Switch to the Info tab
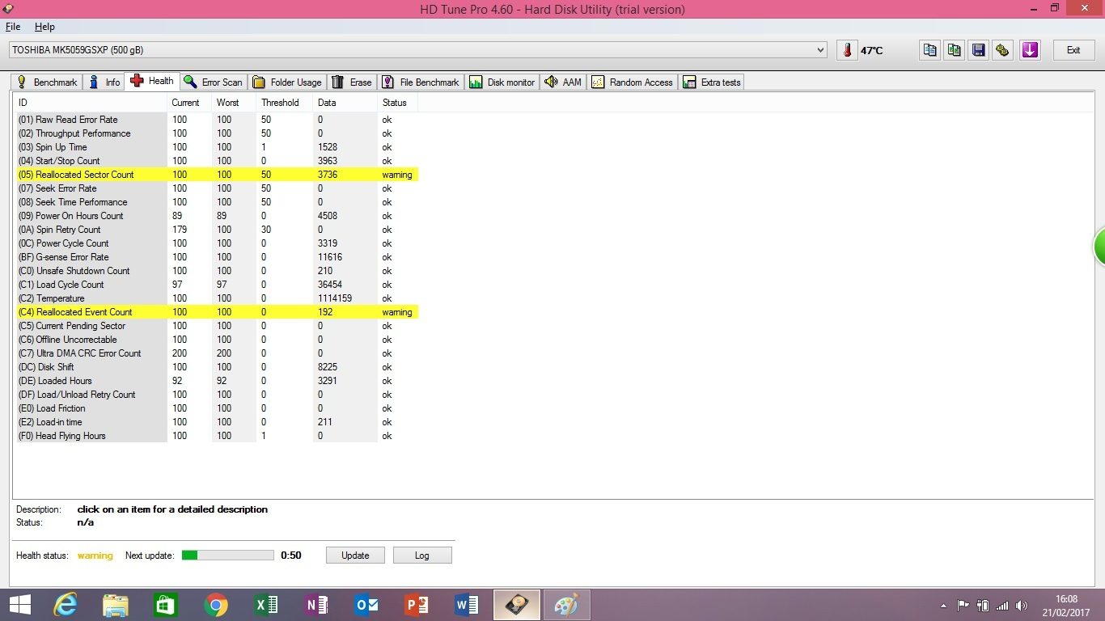The height and width of the screenshot is (621, 1105). pyautogui.click(x=104, y=82)
